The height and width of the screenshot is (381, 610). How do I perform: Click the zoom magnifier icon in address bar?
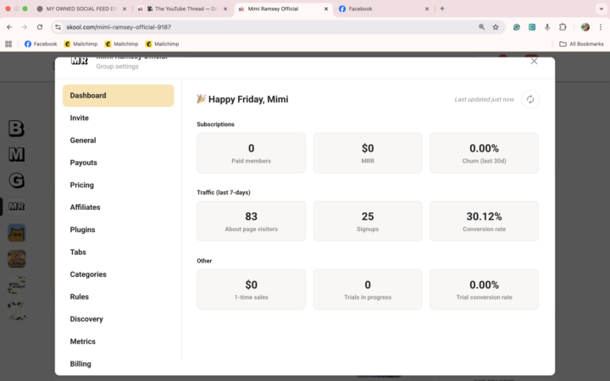point(482,27)
